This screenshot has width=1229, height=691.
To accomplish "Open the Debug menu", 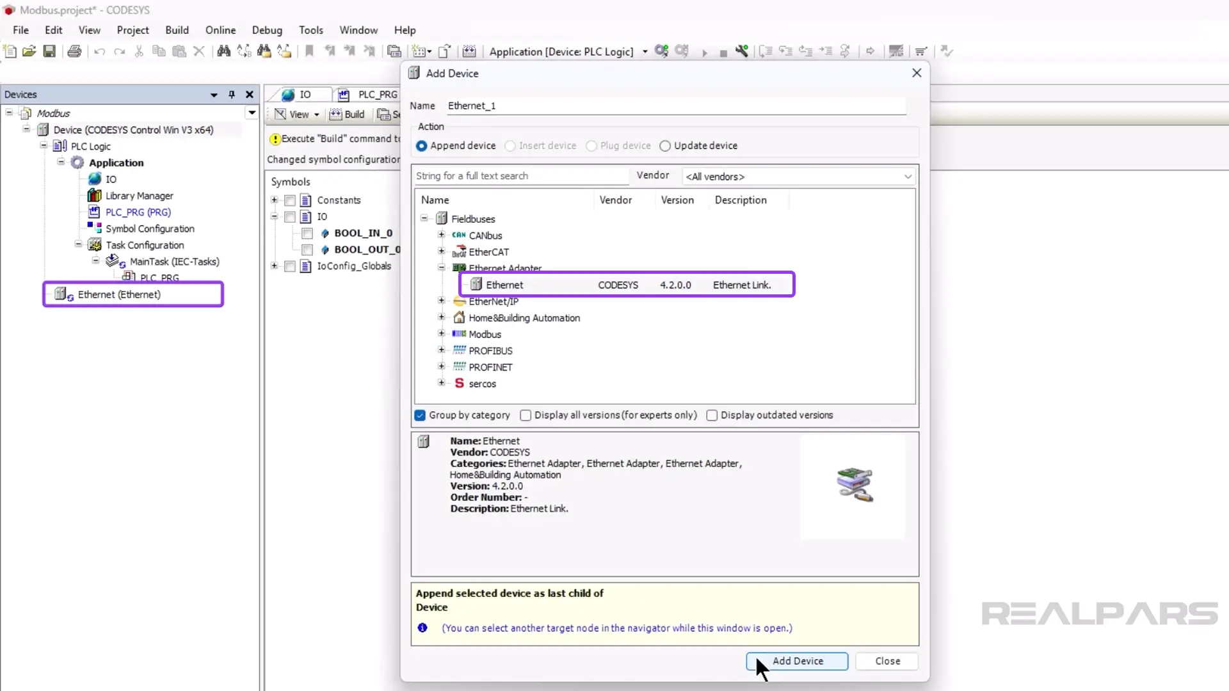I will (267, 30).
